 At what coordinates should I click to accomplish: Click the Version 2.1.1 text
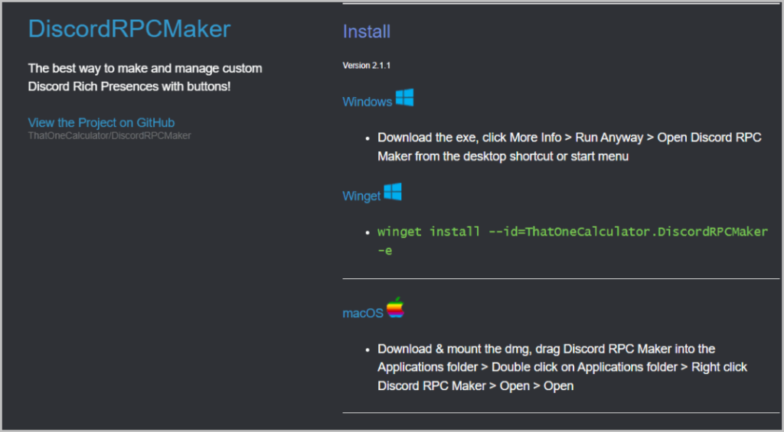tap(367, 66)
